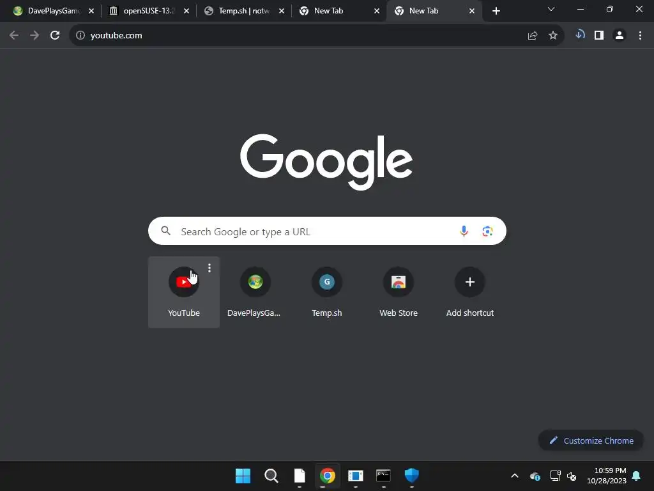
Task: Open the white document app in taskbar
Action: 300,476
